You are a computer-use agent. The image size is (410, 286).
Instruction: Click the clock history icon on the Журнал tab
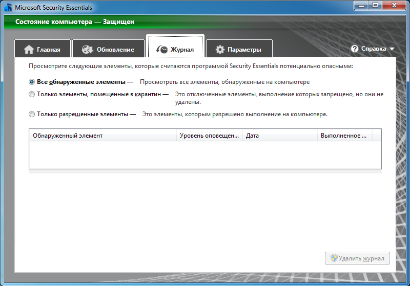(x=162, y=49)
